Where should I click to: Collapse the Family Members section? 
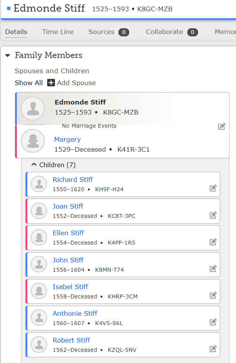(x=8, y=55)
